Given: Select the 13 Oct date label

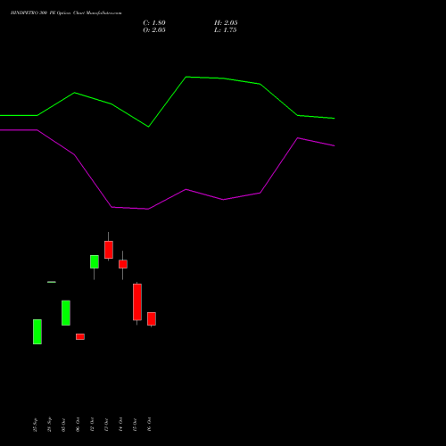Looking at the screenshot, I should (x=106, y=425).
